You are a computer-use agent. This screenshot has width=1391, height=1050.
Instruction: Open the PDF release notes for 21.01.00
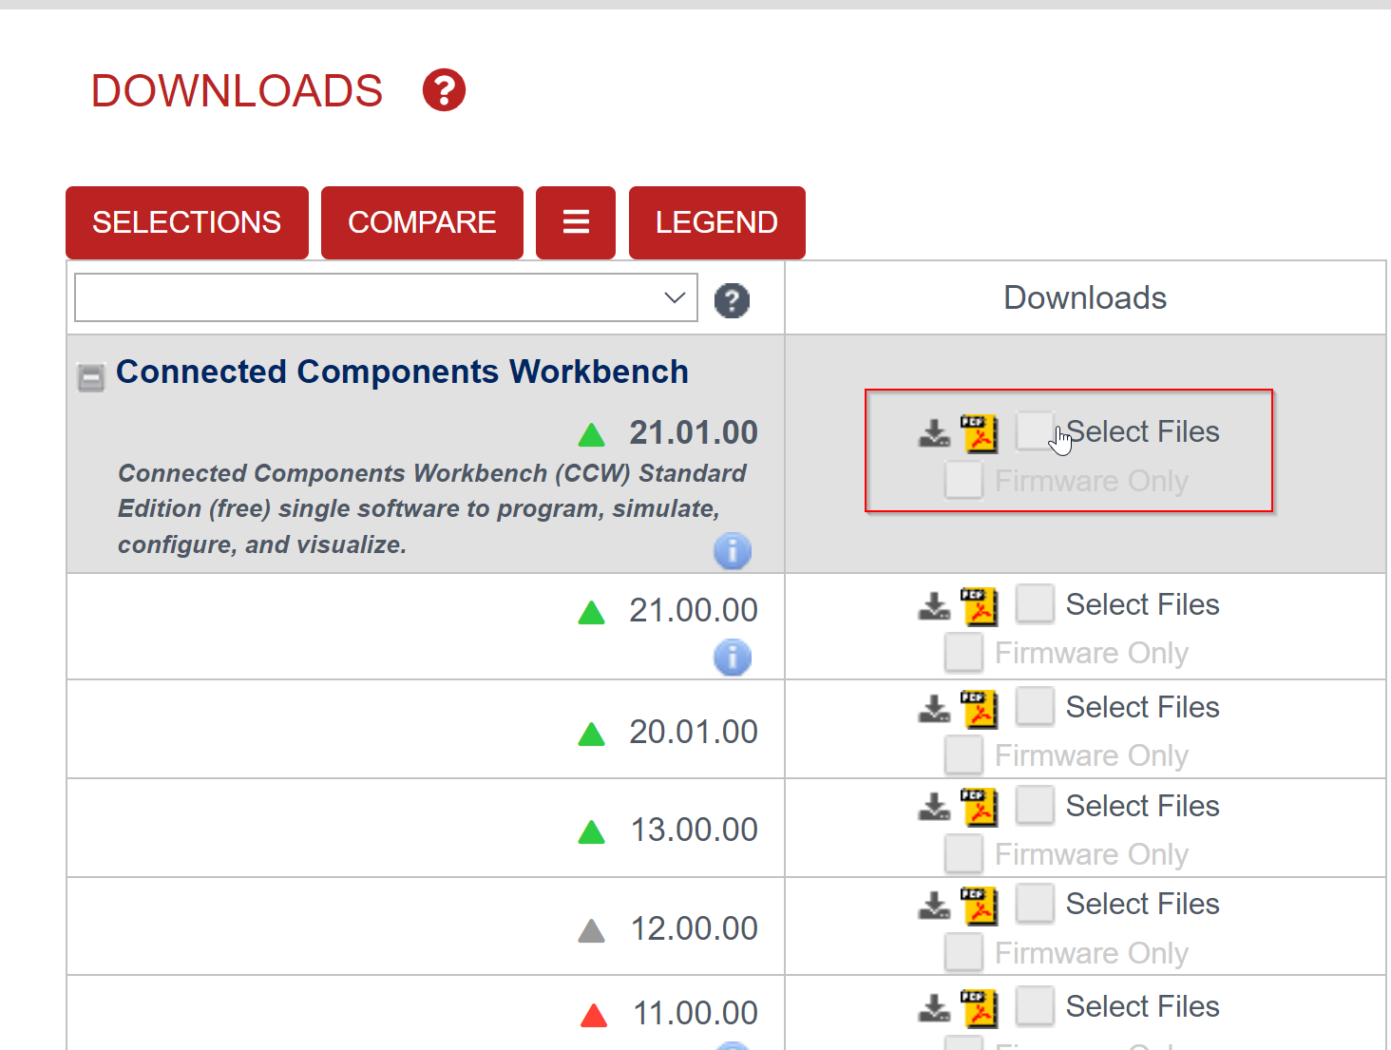[x=979, y=433]
